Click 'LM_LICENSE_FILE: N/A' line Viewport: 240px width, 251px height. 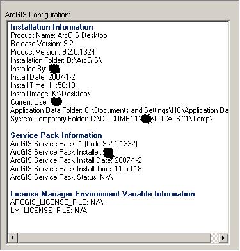point(49,211)
